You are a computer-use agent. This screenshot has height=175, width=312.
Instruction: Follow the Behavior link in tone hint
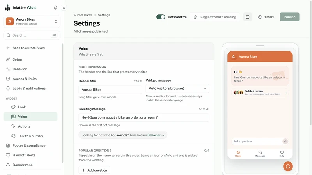[x=156, y=135]
